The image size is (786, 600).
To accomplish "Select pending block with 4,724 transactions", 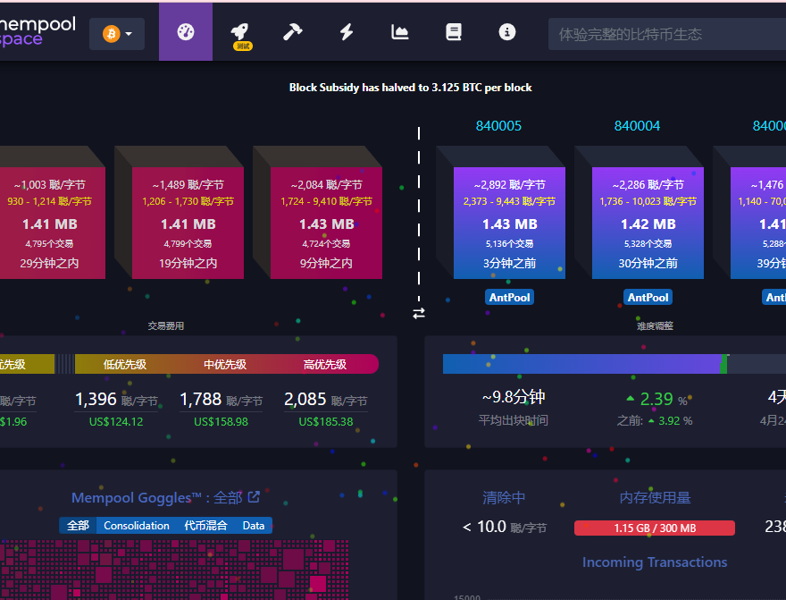I will pos(326,223).
